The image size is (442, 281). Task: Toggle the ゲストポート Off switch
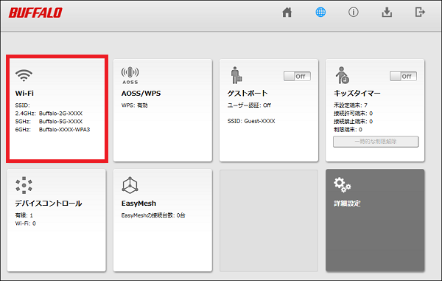pos(297,76)
